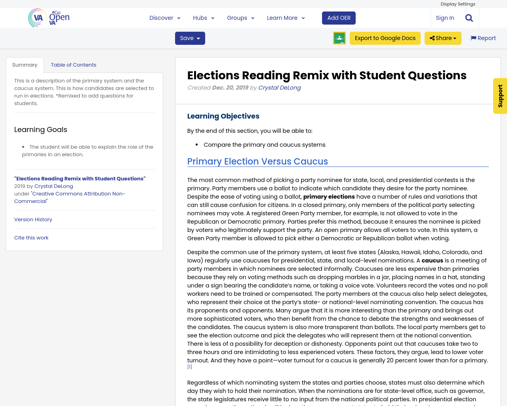Expand the Share dropdown
The width and height of the screenshot is (507, 406).
pos(443,37)
